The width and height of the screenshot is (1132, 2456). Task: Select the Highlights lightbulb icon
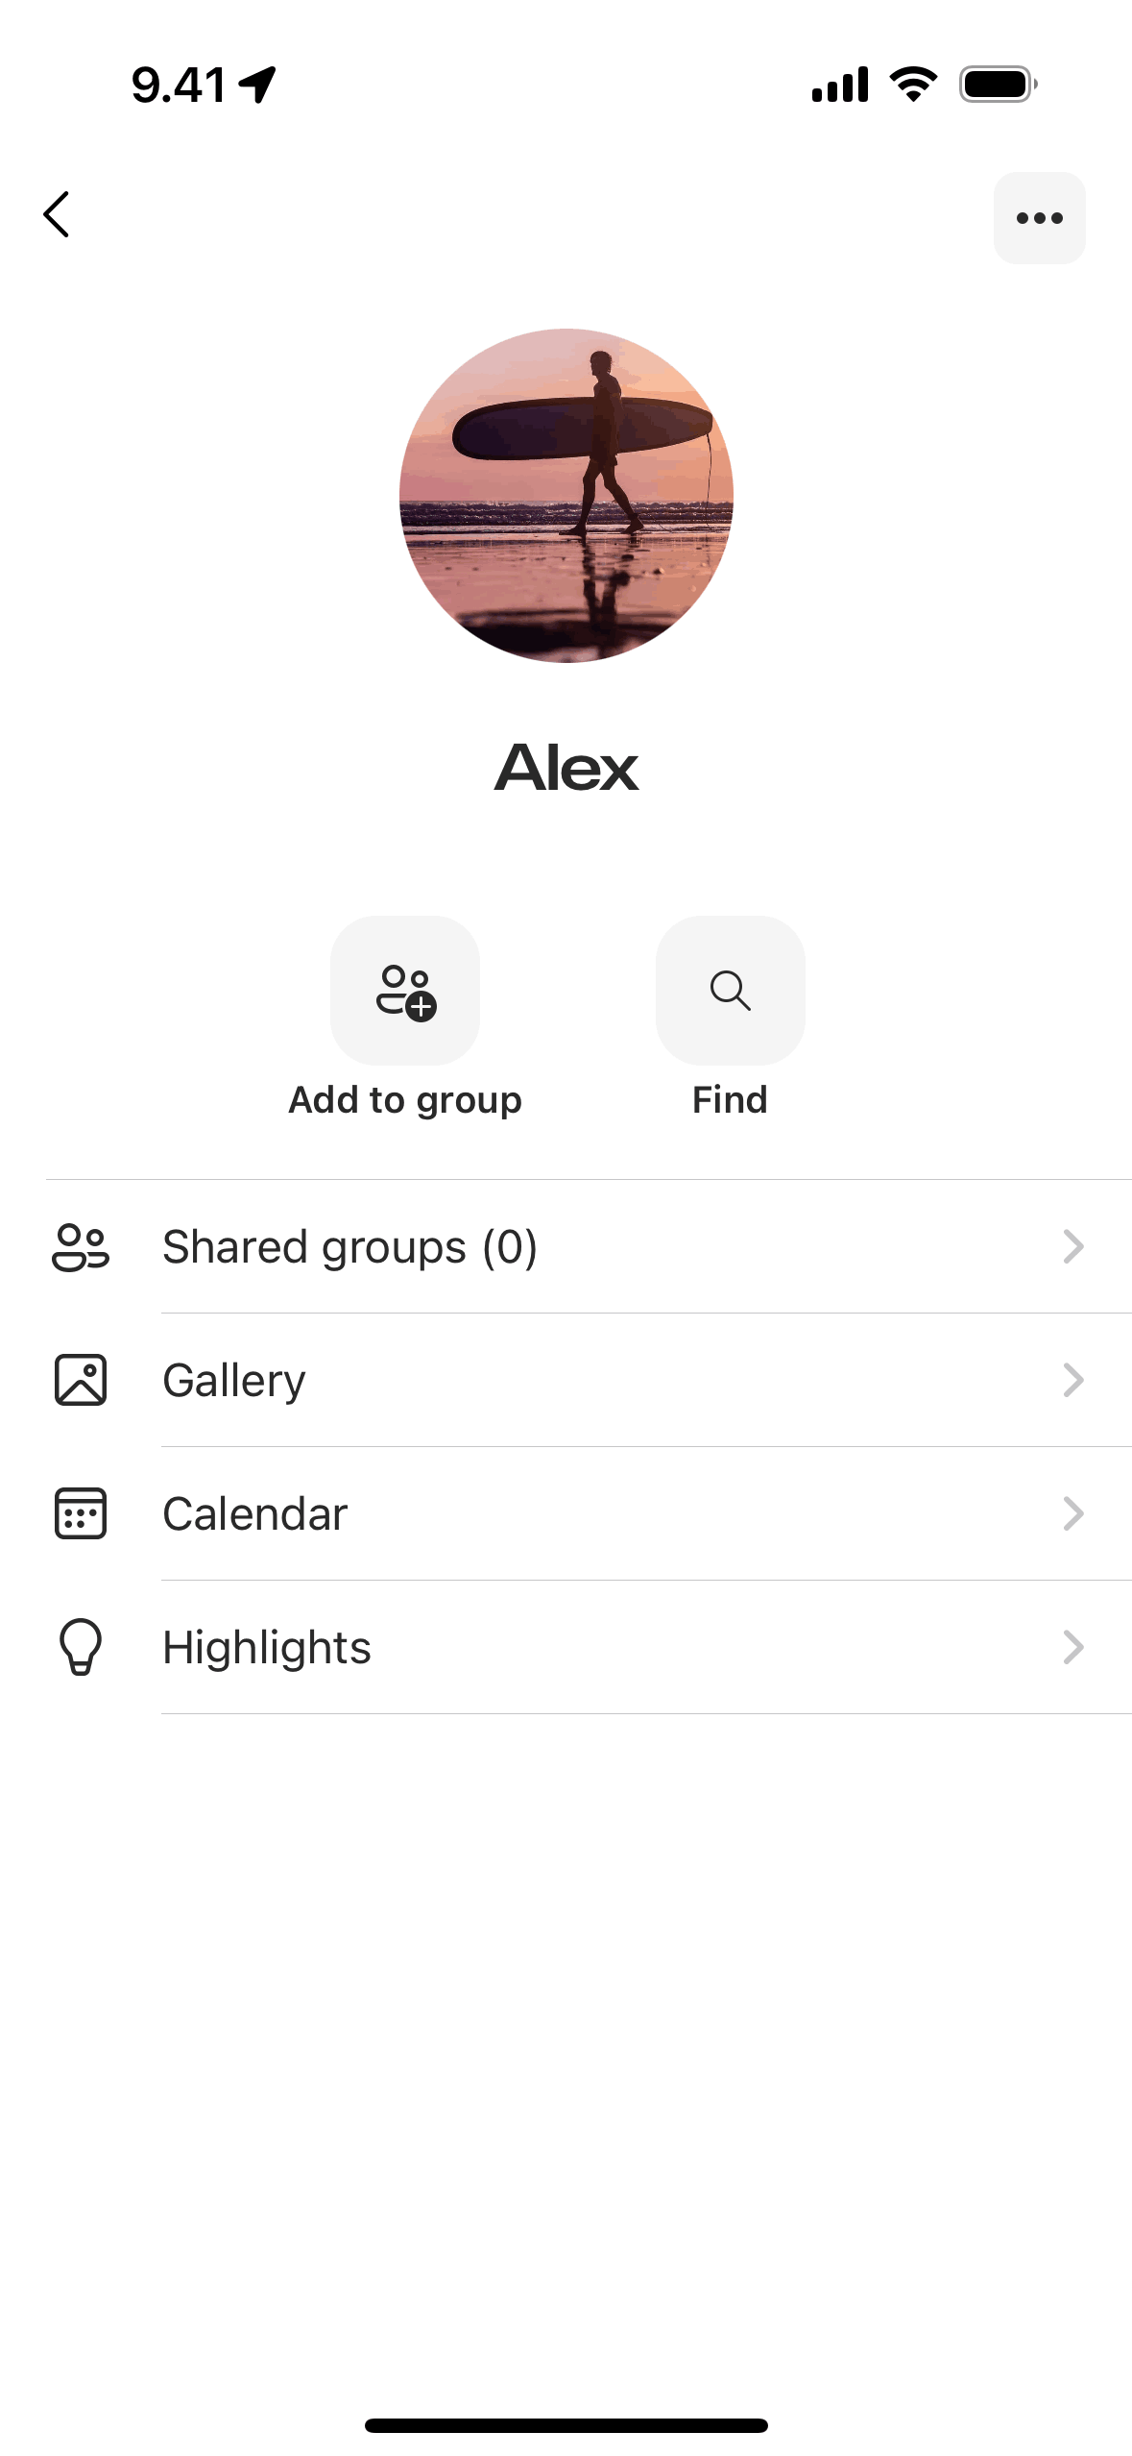tap(81, 1647)
